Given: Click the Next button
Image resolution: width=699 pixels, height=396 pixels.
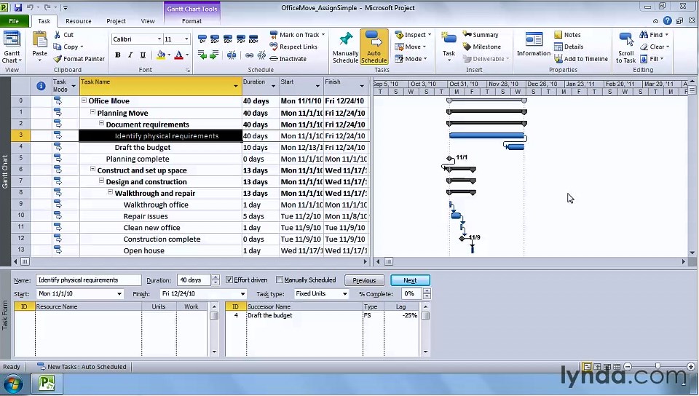Looking at the screenshot, I should click(410, 280).
